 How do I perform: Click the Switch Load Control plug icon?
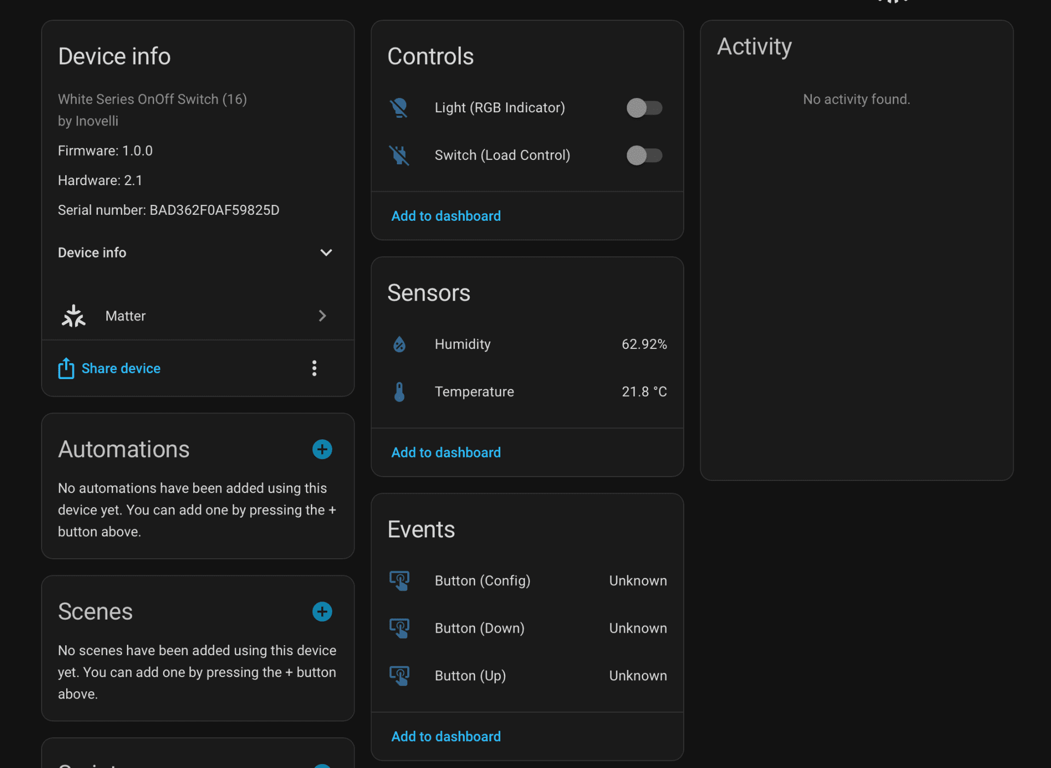click(399, 156)
